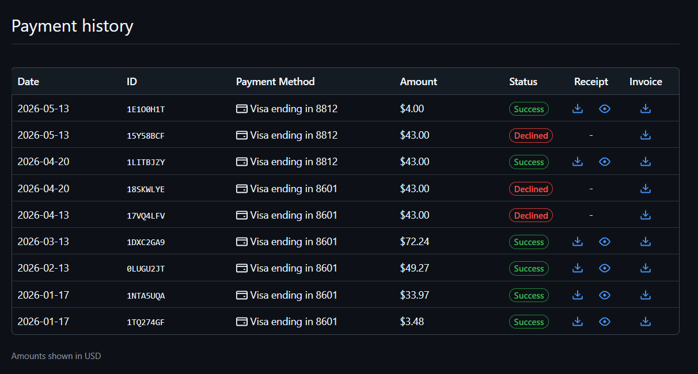This screenshot has width=698, height=374.
Task: Click the Declined badge for 15Y58BCF
Action: 531,136
